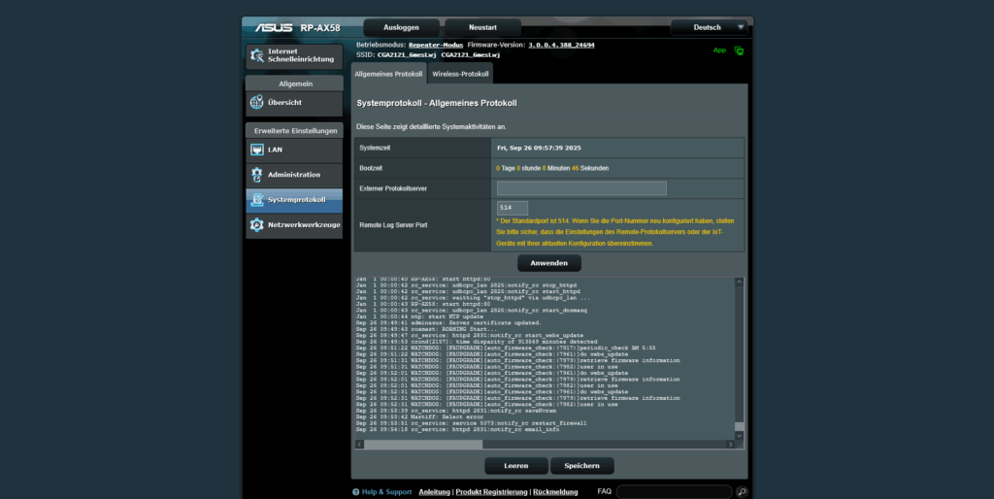Click log line ending 'restart_firewall'
Viewport: 994px width, 499px height.
[x=471, y=423]
